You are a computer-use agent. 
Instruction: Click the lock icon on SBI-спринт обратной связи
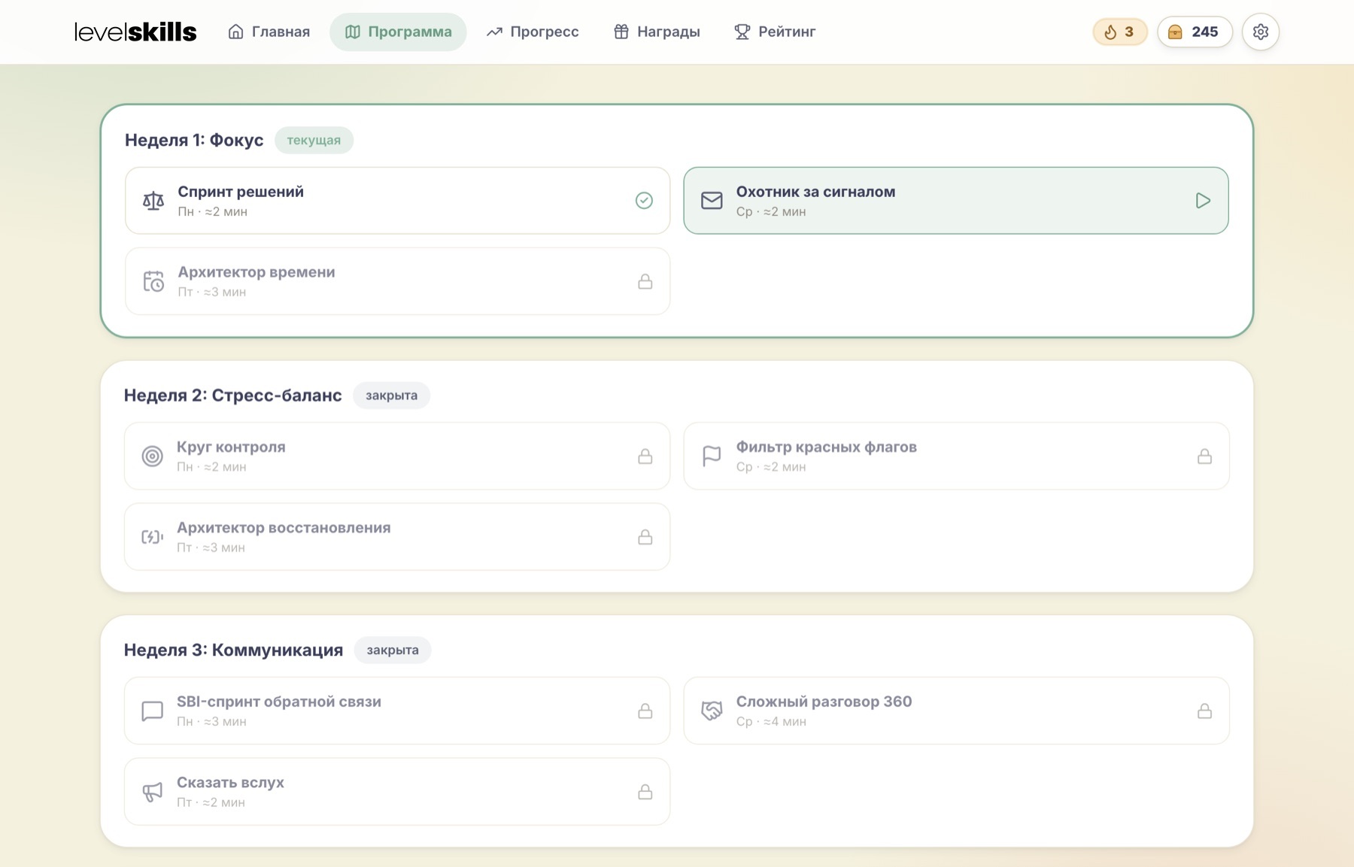(645, 711)
